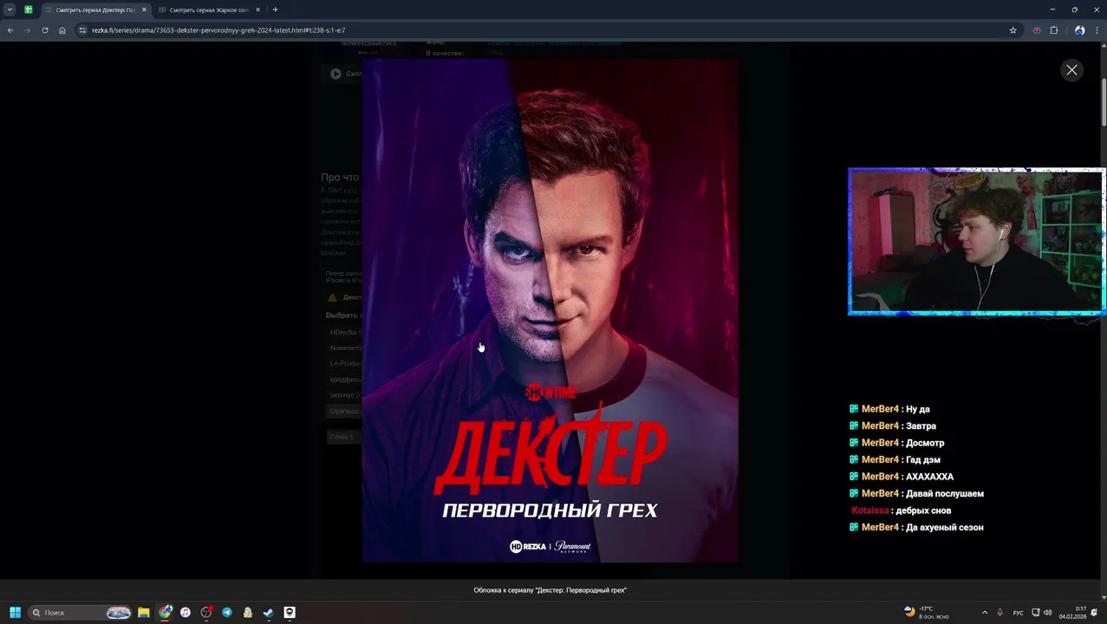Viewport: 1107px width, 624px height.
Task: Open File Explorer from the taskbar
Action: coord(144,612)
